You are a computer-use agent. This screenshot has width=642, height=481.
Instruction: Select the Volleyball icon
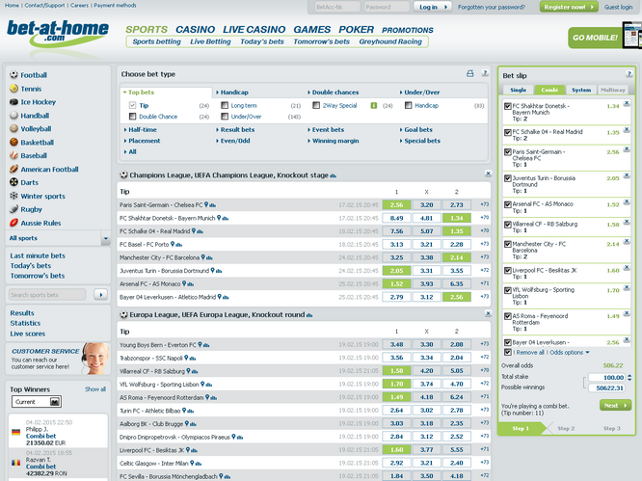pos(13,128)
